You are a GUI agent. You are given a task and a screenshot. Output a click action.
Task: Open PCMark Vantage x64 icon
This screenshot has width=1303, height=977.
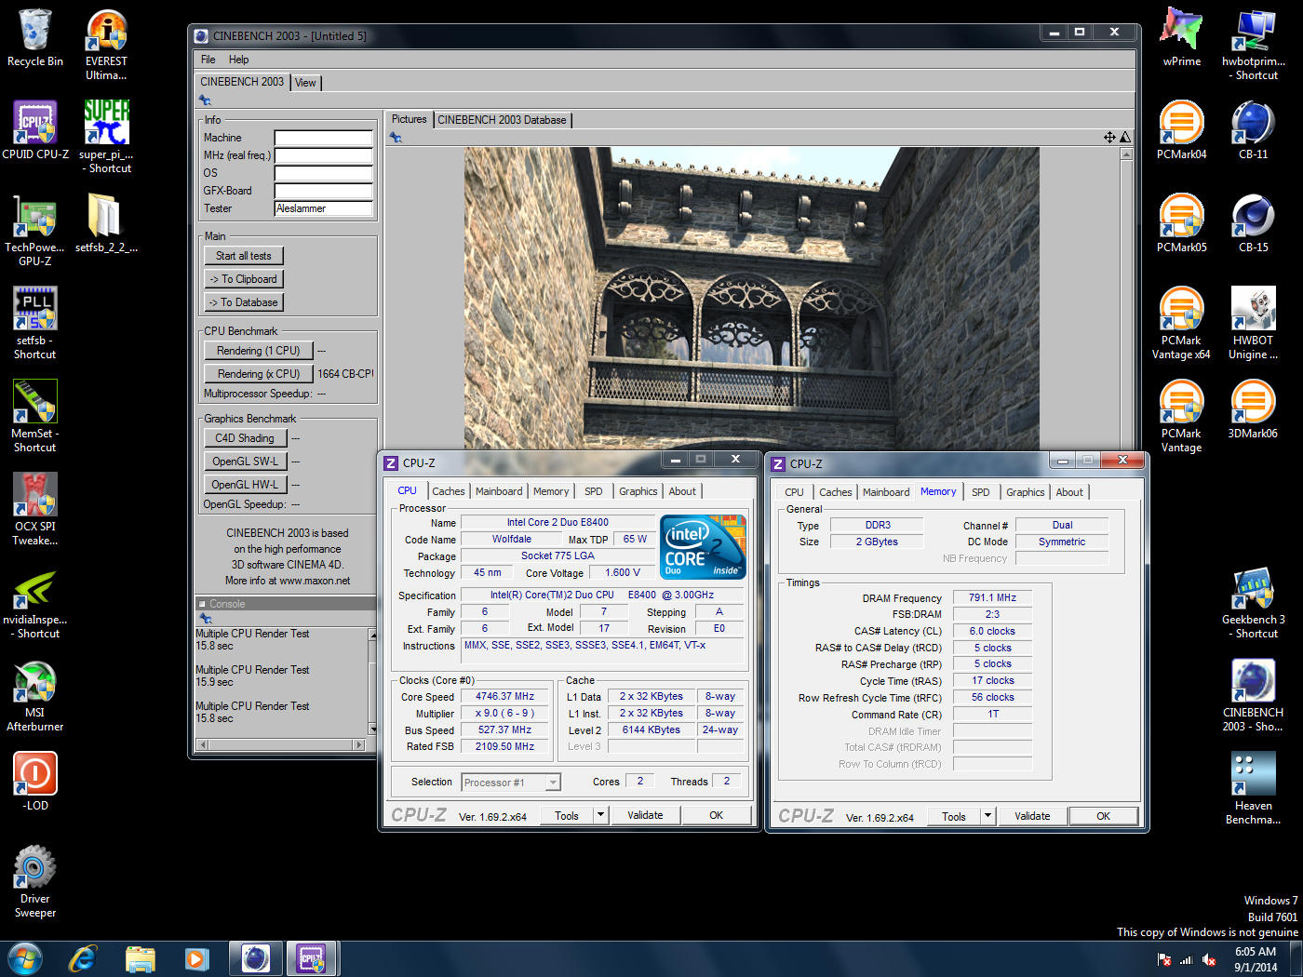point(1182,323)
